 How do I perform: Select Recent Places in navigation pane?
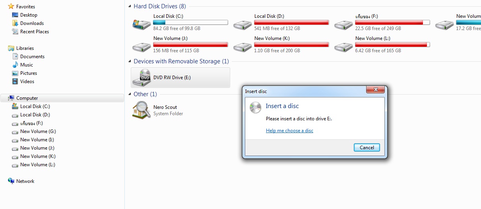[35, 31]
